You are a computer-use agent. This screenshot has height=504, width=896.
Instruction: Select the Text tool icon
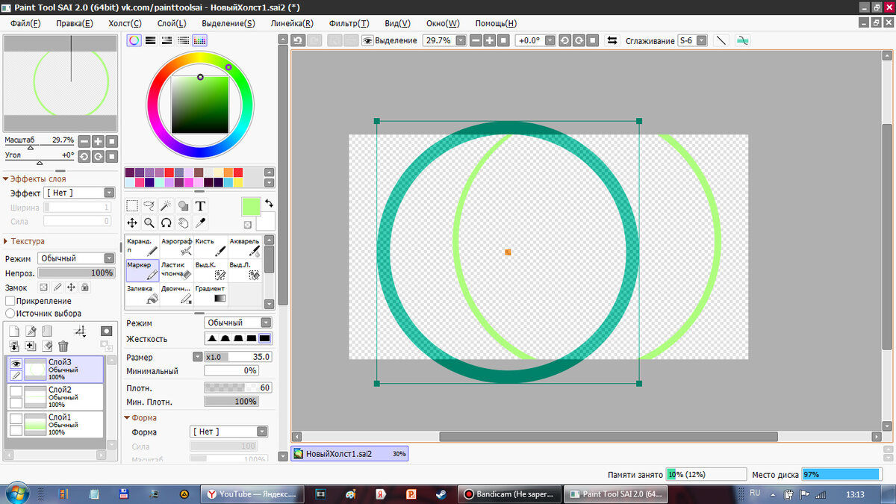coord(200,205)
